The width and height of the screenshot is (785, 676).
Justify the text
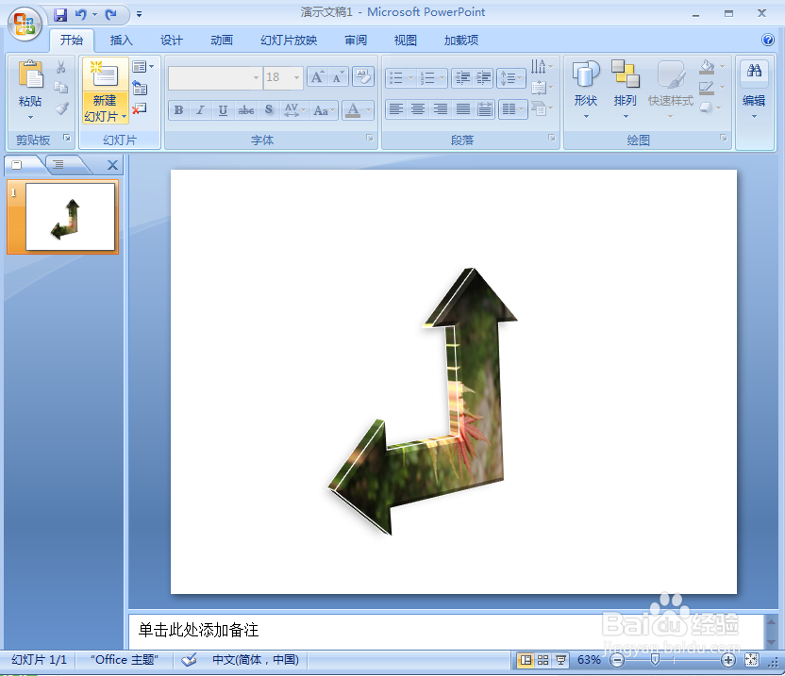tap(462, 109)
